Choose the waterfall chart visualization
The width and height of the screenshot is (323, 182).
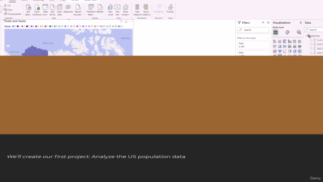275,52
